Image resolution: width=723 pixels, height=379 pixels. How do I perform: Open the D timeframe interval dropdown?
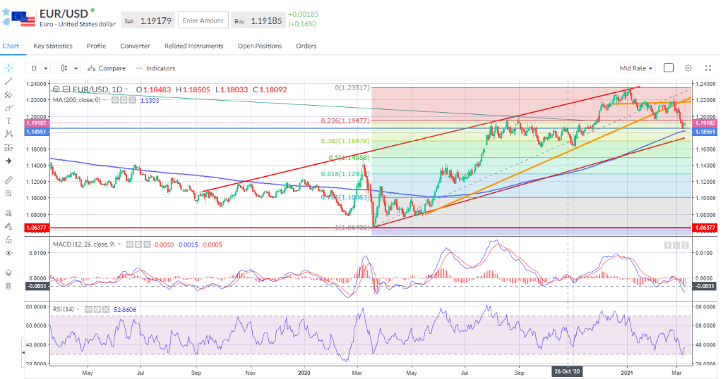point(38,68)
